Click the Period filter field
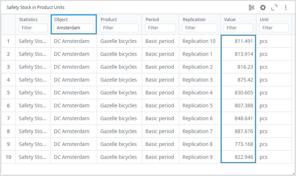This screenshot has width=296, height=176. coord(160,28)
